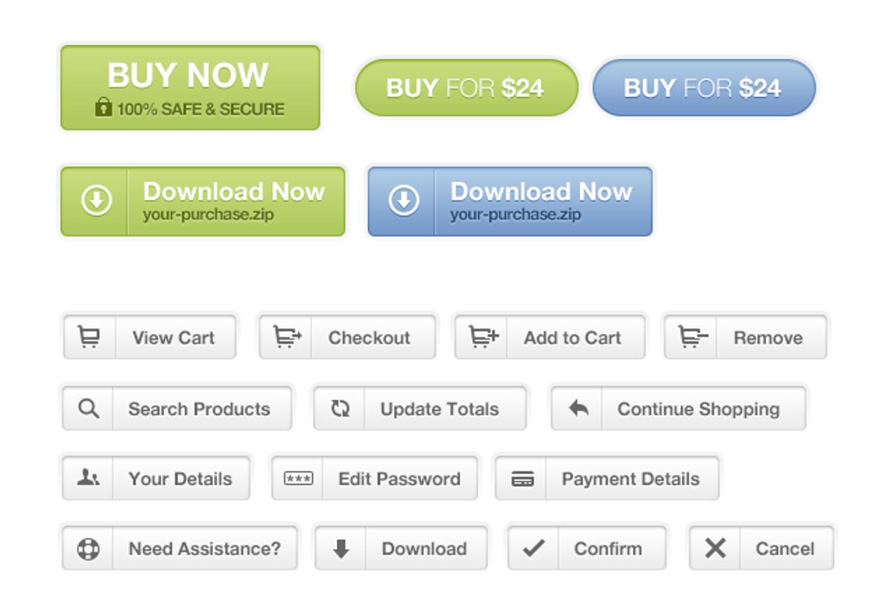Click the cart-plus icon on Add to Cart
The width and height of the screenshot is (894, 596).
(x=483, y=337)
